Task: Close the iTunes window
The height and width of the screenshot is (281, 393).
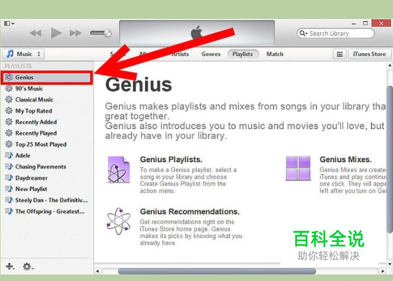Action: (x=381, y=23)
